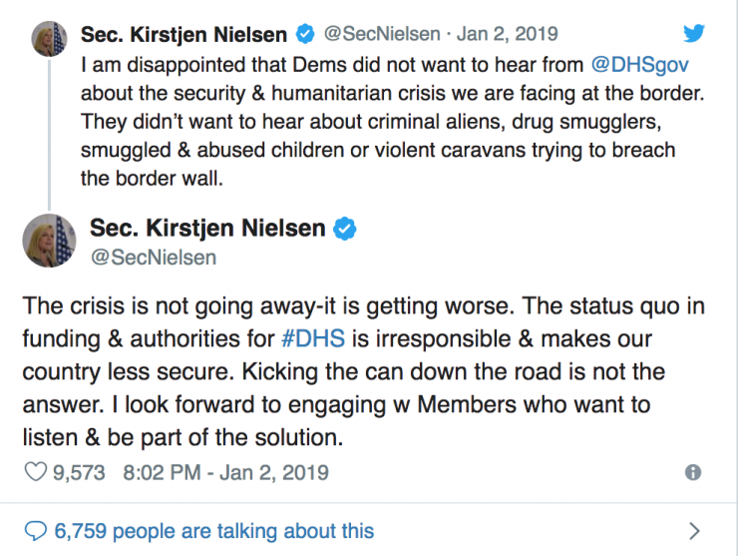Open @SecNielsen handle in parent tweet header
The width and height of the screenshot is (738, 556).
click(382, 34)
